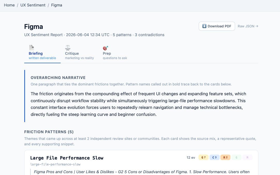
Task: Click the 'questions to ask' subtitle
Action: coord(115,58)
